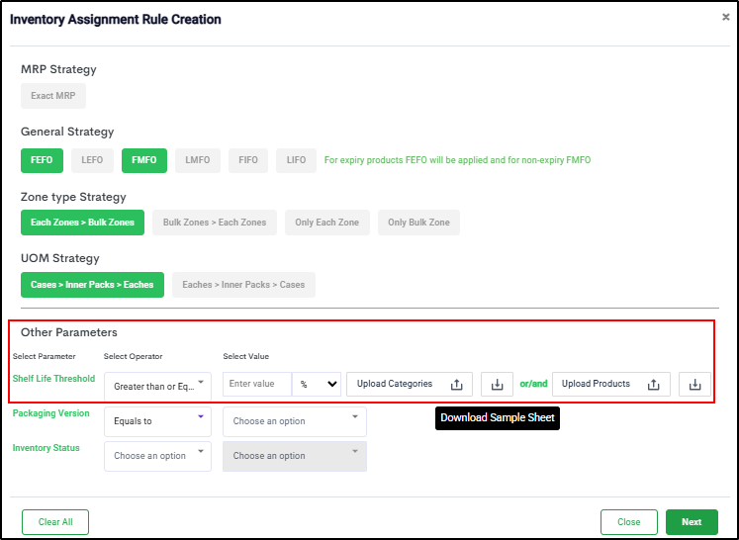This screenshot has width=739, height=540.
Task: Click the Upload Categories upload icon
Action: [456, 385]
